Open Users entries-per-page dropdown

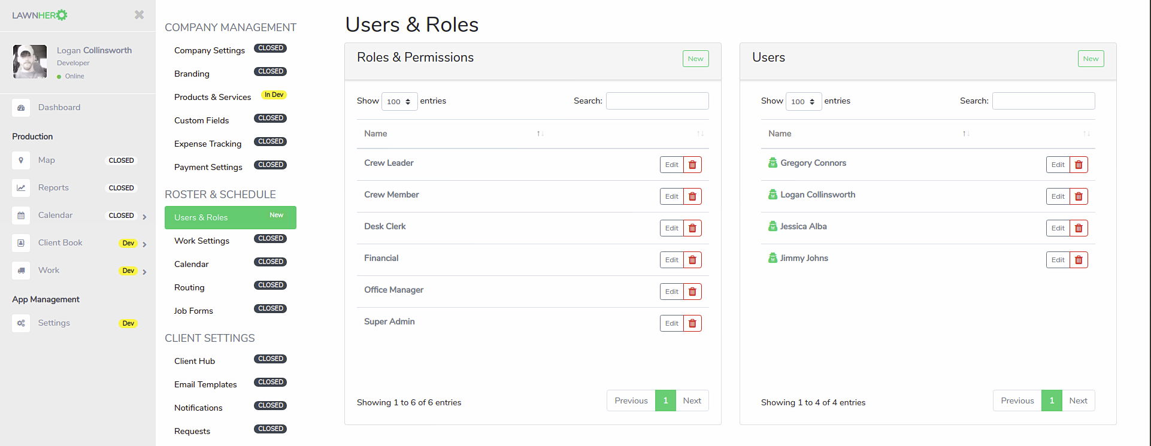804,101
